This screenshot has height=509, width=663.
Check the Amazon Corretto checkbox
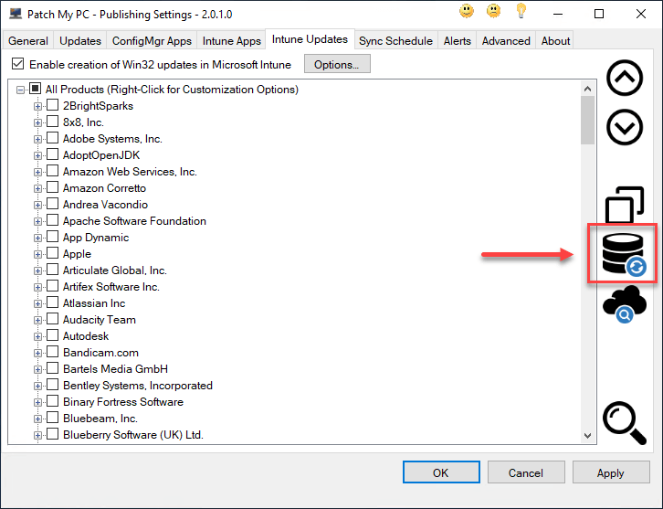click(x=52, y=187)
